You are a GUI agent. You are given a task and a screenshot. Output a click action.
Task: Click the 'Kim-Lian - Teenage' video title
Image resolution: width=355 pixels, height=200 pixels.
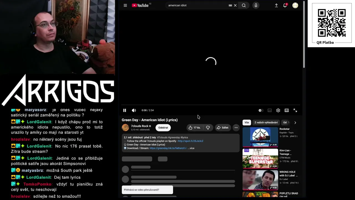tap(286, 152)
